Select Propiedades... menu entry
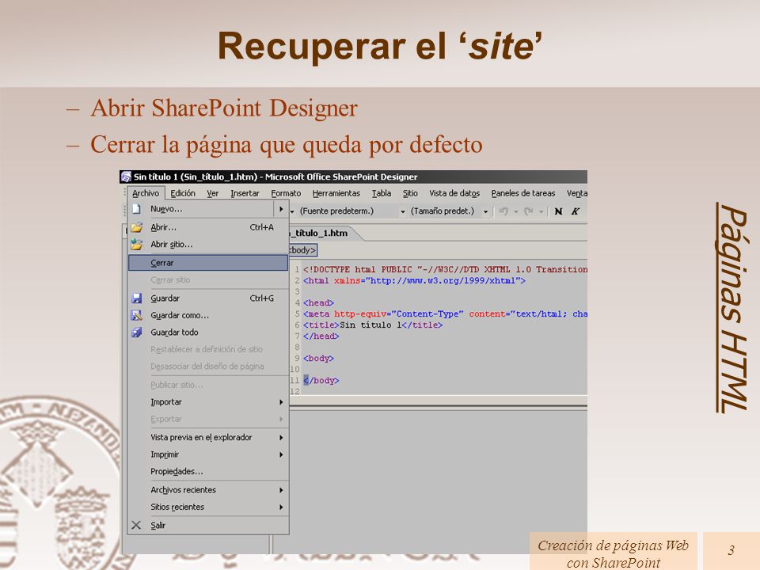The height and width of the screenshot is (570, 760). (x=208, y=471)
